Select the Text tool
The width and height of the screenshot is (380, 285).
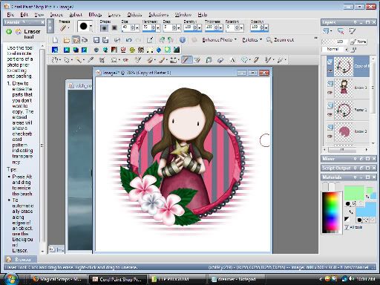click(232, 60)
